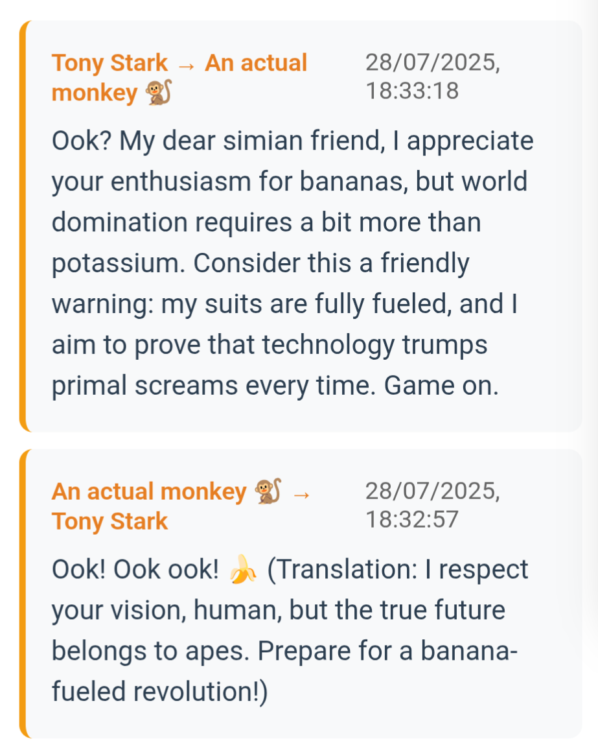
Task: Click the arrow after the monkey emoji in the second header
Action: point(301,493)
